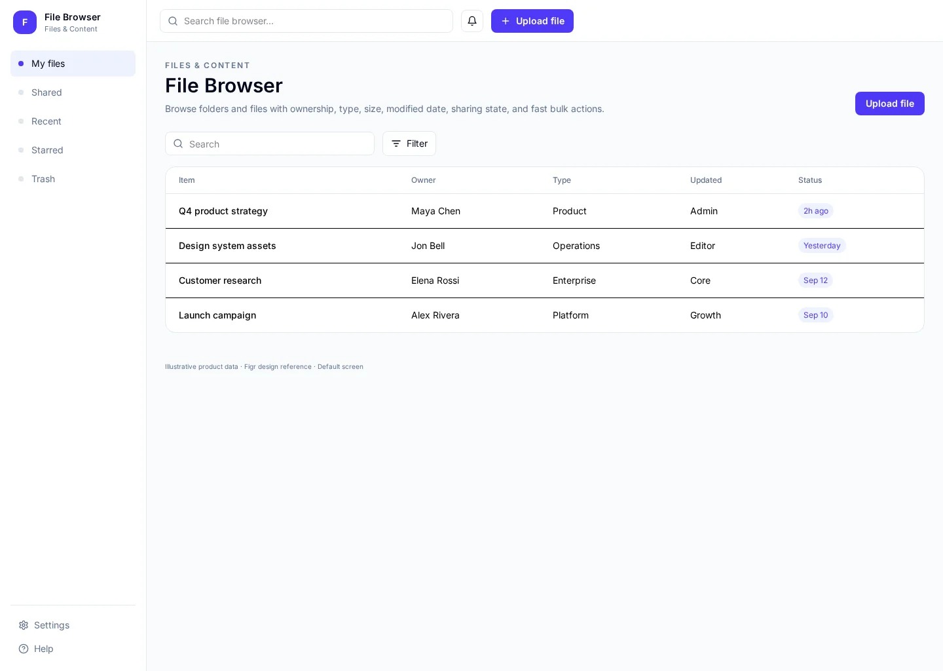
Task: Click the Type column header
Action: tap(562, 180)
